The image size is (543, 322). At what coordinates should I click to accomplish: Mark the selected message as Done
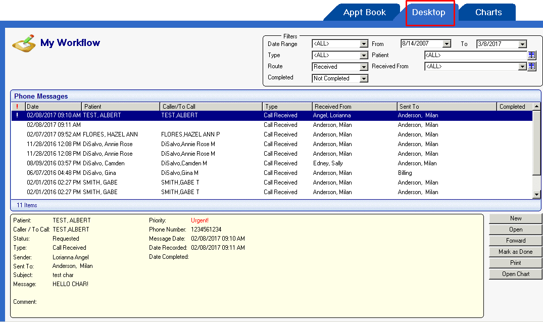pos(515,251)
